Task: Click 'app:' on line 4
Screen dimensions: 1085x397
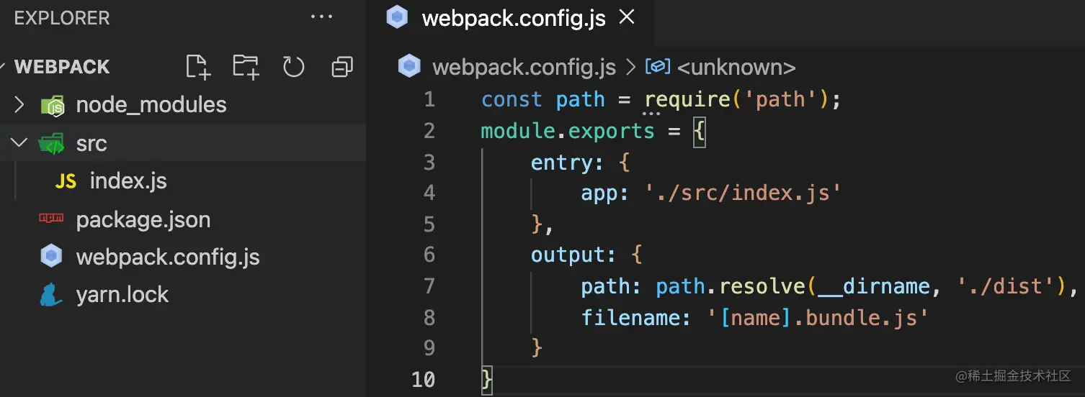Action: coord(605,194)
